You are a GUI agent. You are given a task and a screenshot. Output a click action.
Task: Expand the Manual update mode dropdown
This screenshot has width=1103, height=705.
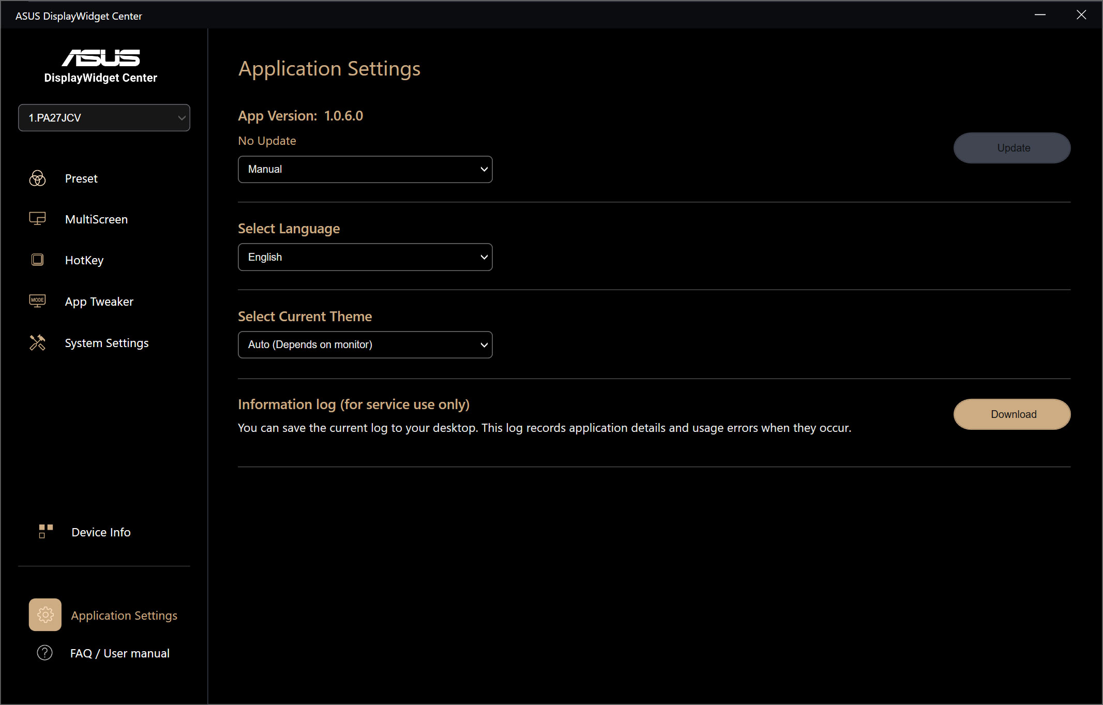[365, 169]
